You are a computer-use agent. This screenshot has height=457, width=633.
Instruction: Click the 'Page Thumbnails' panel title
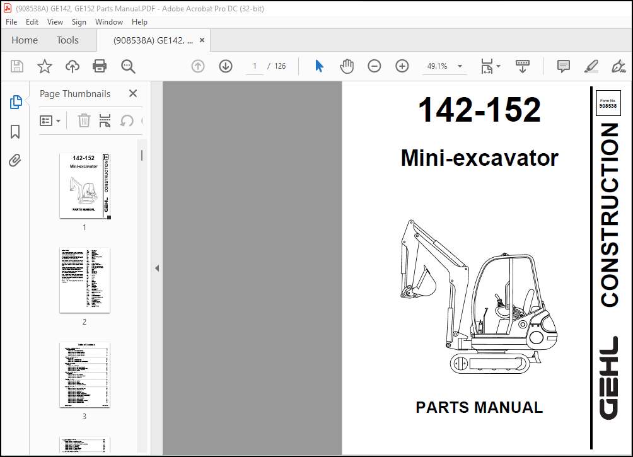(75, 94)
